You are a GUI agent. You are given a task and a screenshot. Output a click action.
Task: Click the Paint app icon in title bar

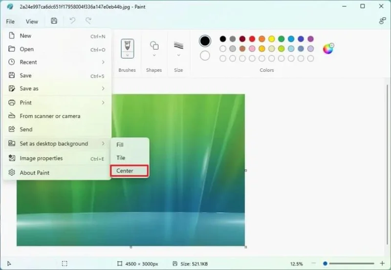click(x=10, y=6)
